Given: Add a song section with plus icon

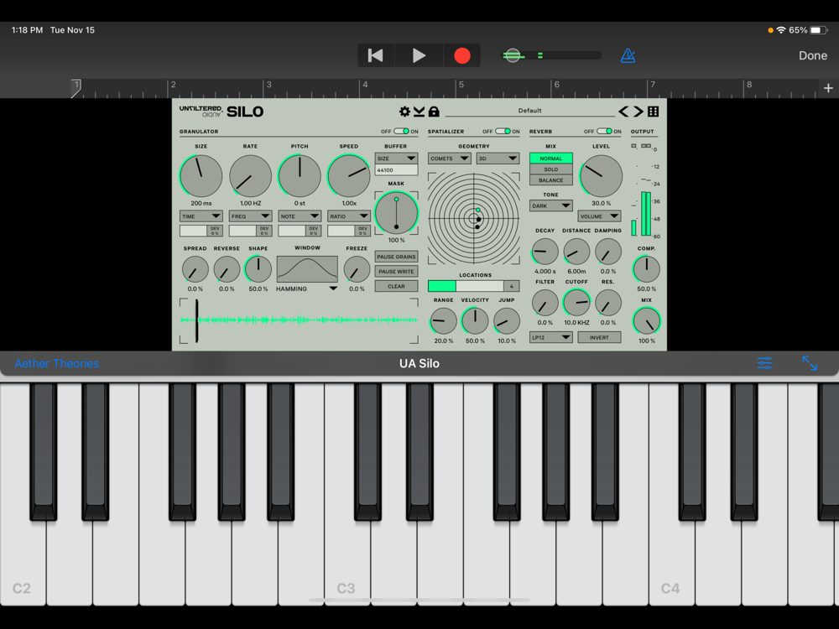Looking at the screenshot, I should coord(828,88).
